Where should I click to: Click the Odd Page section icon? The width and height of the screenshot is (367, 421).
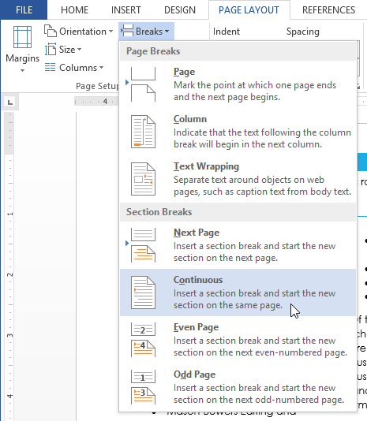point(143,387)
